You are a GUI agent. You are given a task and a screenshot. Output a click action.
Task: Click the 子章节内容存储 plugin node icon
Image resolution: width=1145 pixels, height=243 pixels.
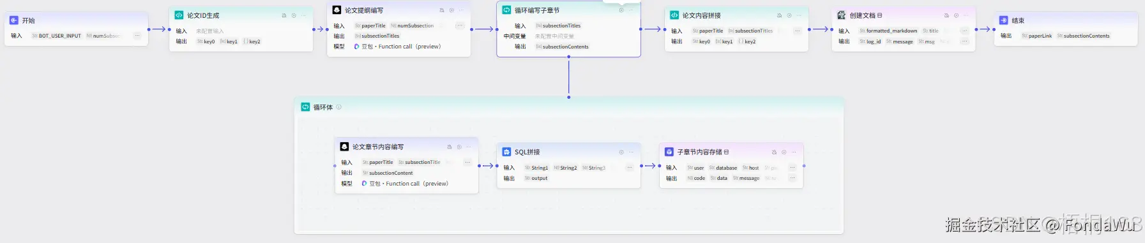coord(669,152)
